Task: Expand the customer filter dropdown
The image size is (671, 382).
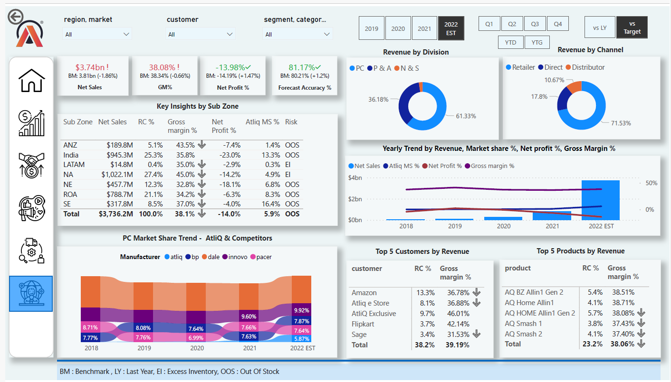Action: [x=200, y=34]
